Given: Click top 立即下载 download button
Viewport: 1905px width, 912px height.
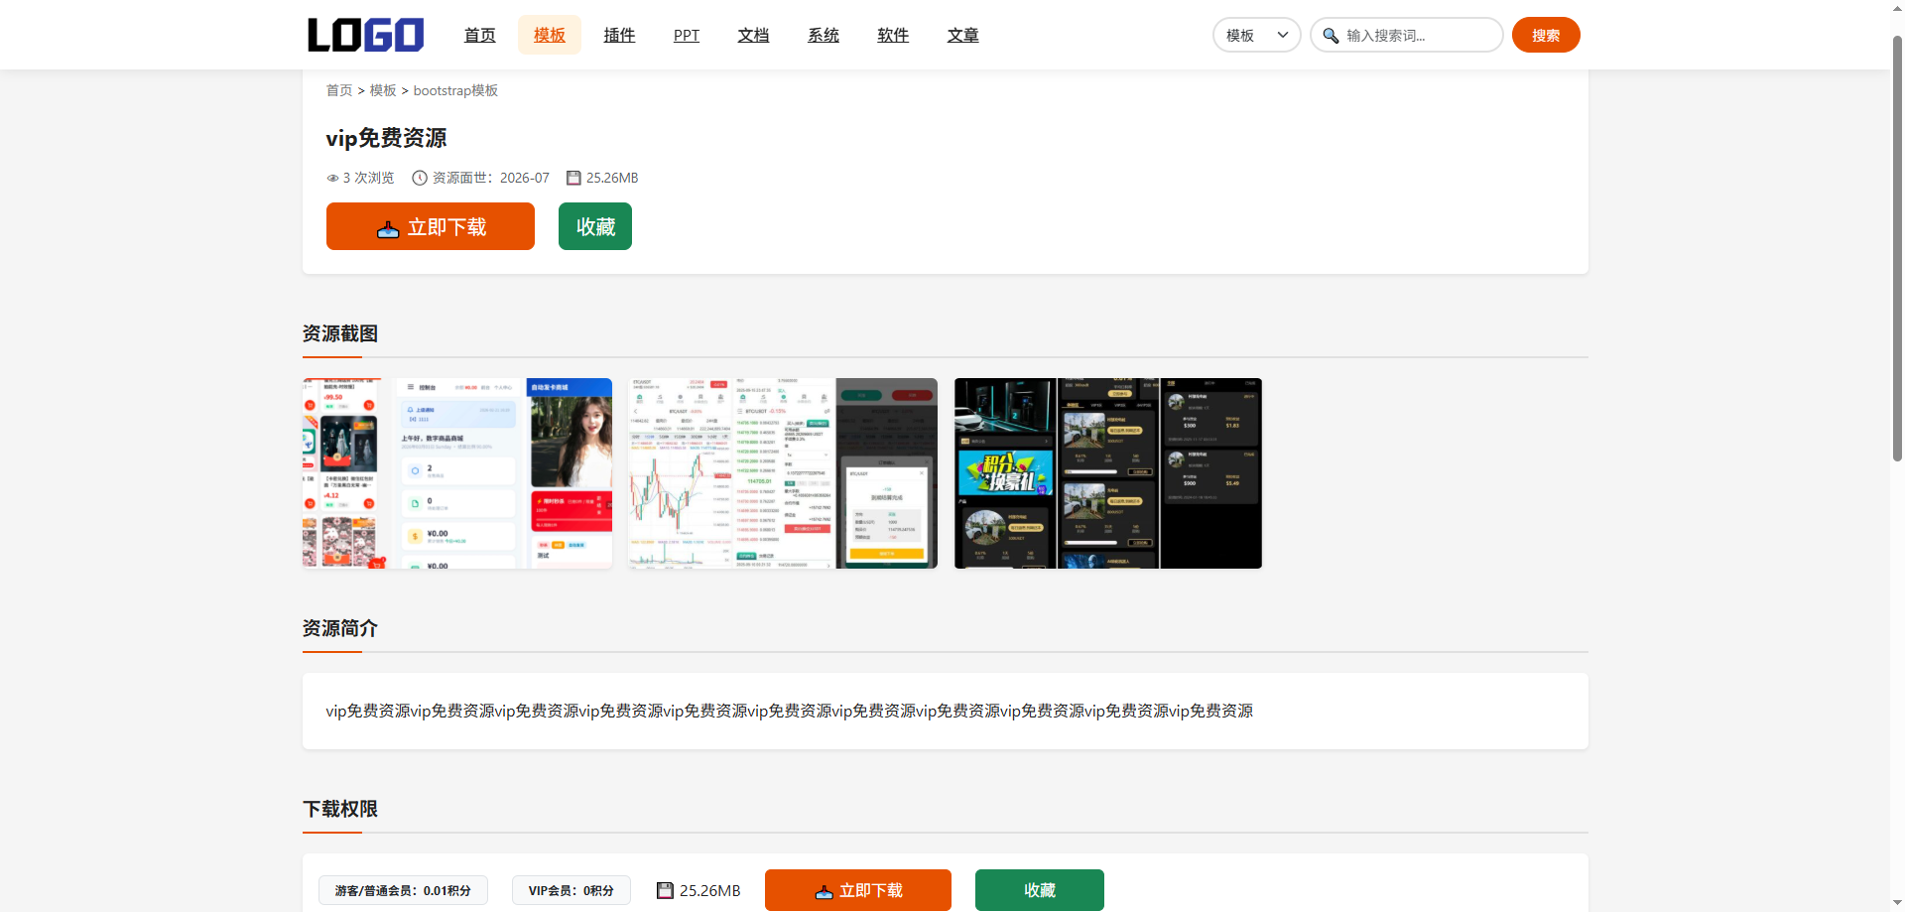Looking at the screenshot, I should pos(431,226).
